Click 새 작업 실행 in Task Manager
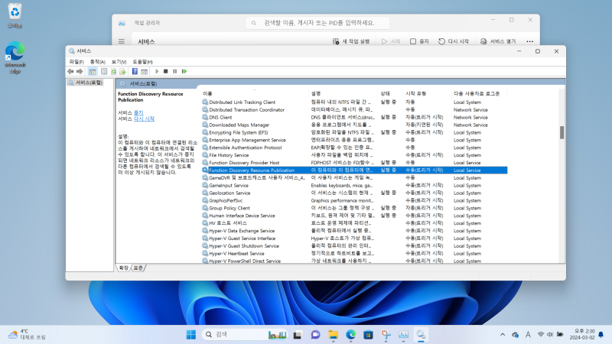This screenshot has height=344, width=612. tap(351, 41)
